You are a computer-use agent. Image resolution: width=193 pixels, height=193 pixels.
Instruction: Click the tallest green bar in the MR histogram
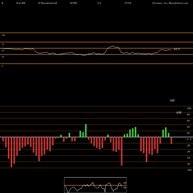click(86, 130)
